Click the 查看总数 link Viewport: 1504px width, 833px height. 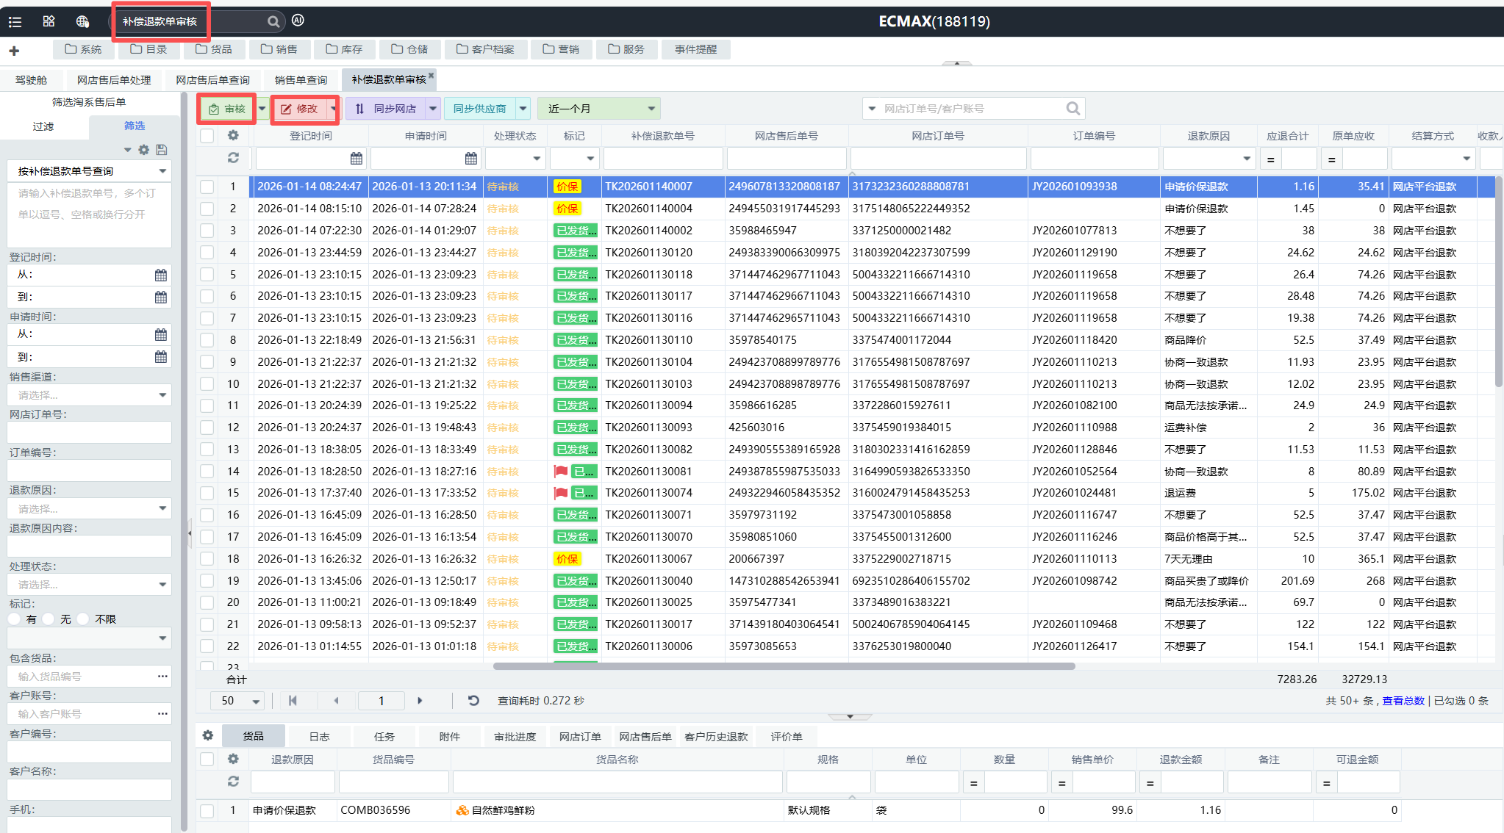[1403, 701]
